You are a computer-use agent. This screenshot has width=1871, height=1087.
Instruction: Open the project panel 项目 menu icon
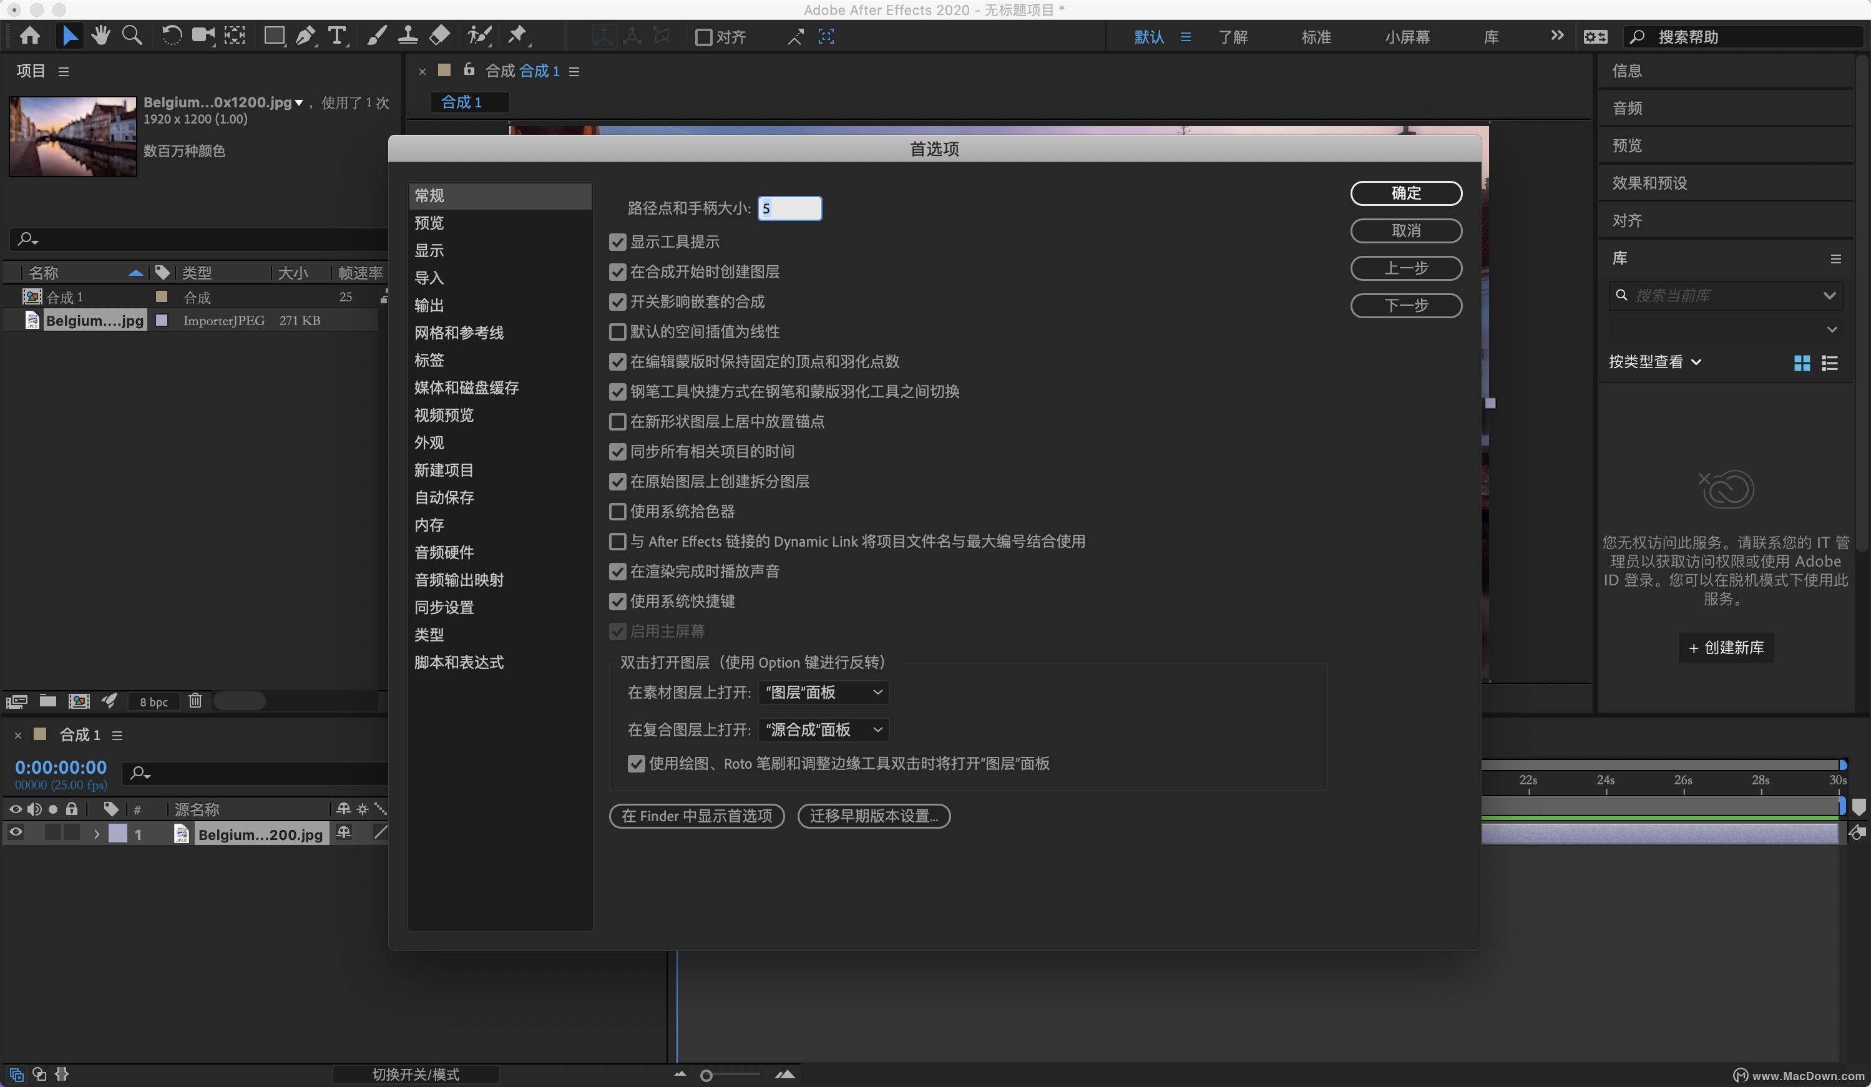pos(64,71)
